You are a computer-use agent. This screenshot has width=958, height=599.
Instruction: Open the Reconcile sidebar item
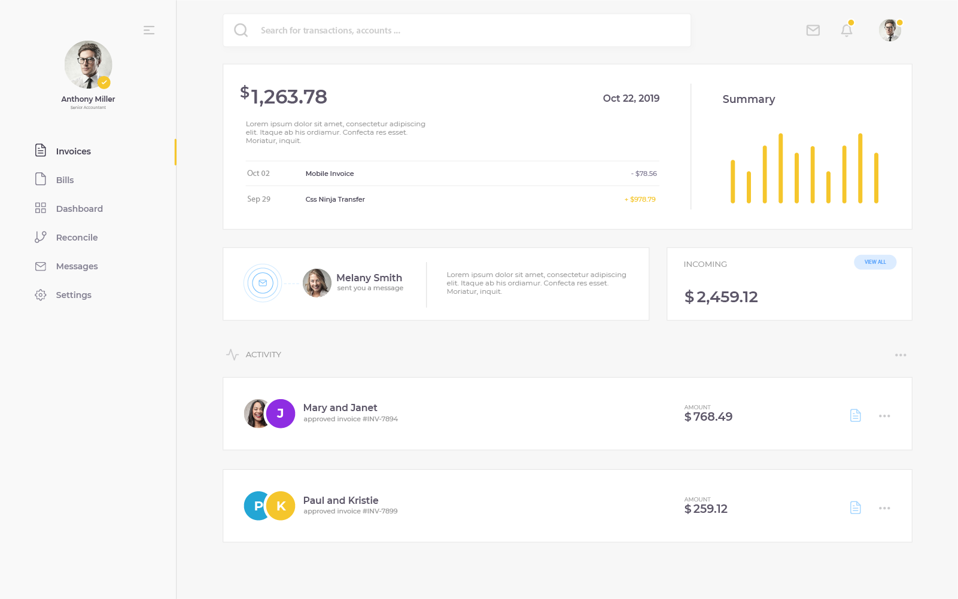(x=77, y=238)
